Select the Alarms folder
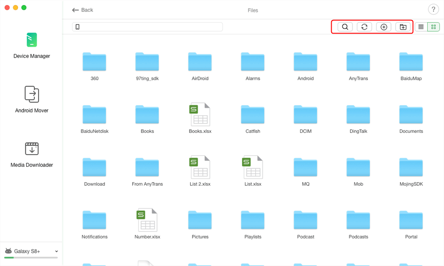444x266 pixels. [253, 67]
